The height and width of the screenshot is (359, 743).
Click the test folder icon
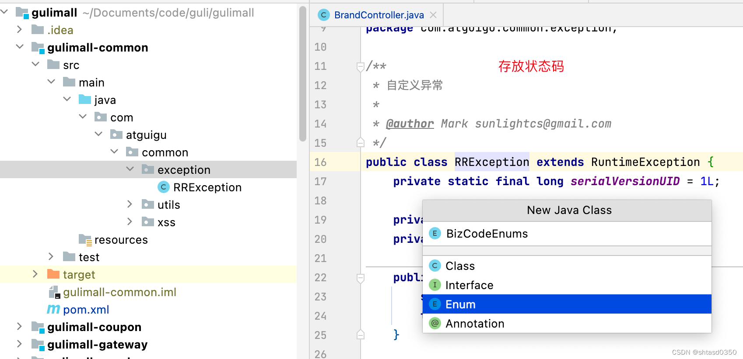pyautogui.click(x=69, y=257)
